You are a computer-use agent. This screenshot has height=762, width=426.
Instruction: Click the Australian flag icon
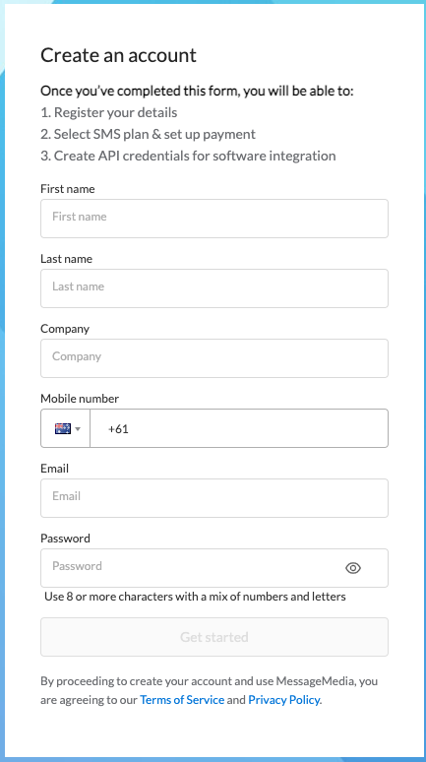(63, 428)
